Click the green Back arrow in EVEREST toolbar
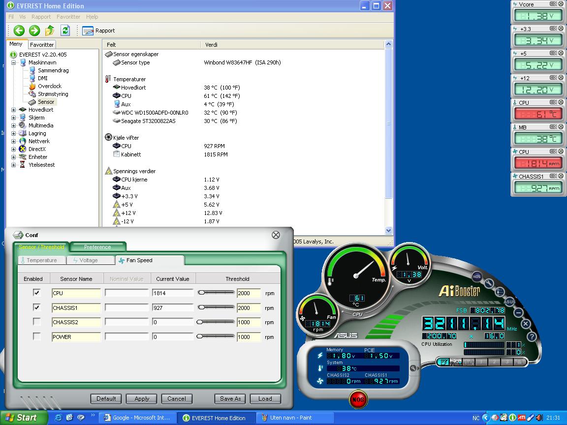Image resolution: width=567 pixels, height=425 pixels. point(19,30)
